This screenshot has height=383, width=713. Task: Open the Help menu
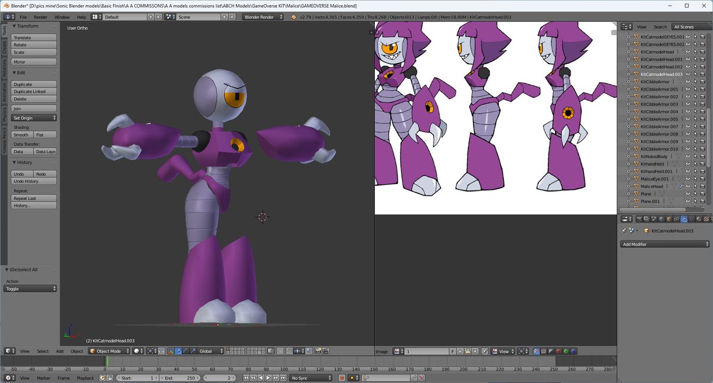(x=81, y=17)
